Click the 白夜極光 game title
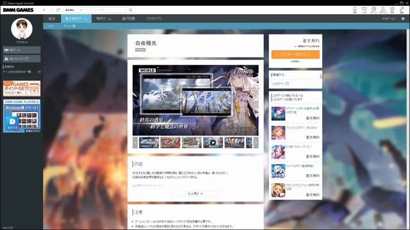Screen dimensions: 410x230 click(146, 43)
